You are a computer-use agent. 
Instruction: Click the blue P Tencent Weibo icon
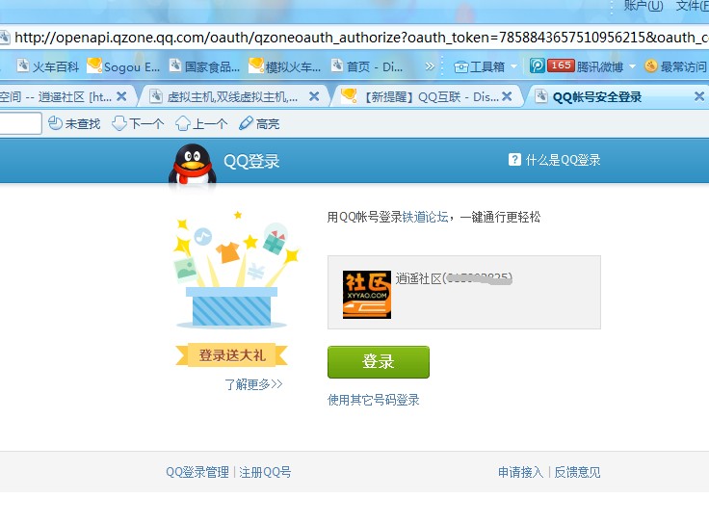pyautogui.click(x=537, y=66)
